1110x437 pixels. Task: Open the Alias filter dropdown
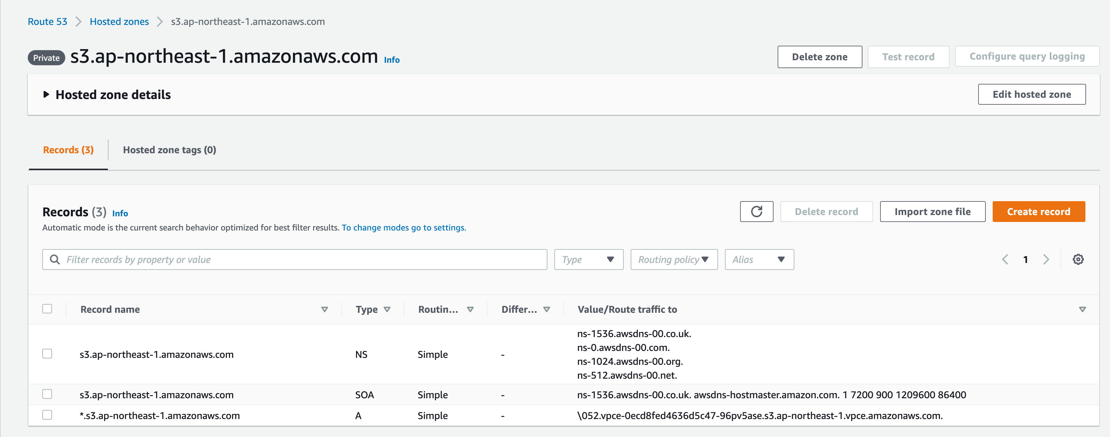tap(759, 259)
